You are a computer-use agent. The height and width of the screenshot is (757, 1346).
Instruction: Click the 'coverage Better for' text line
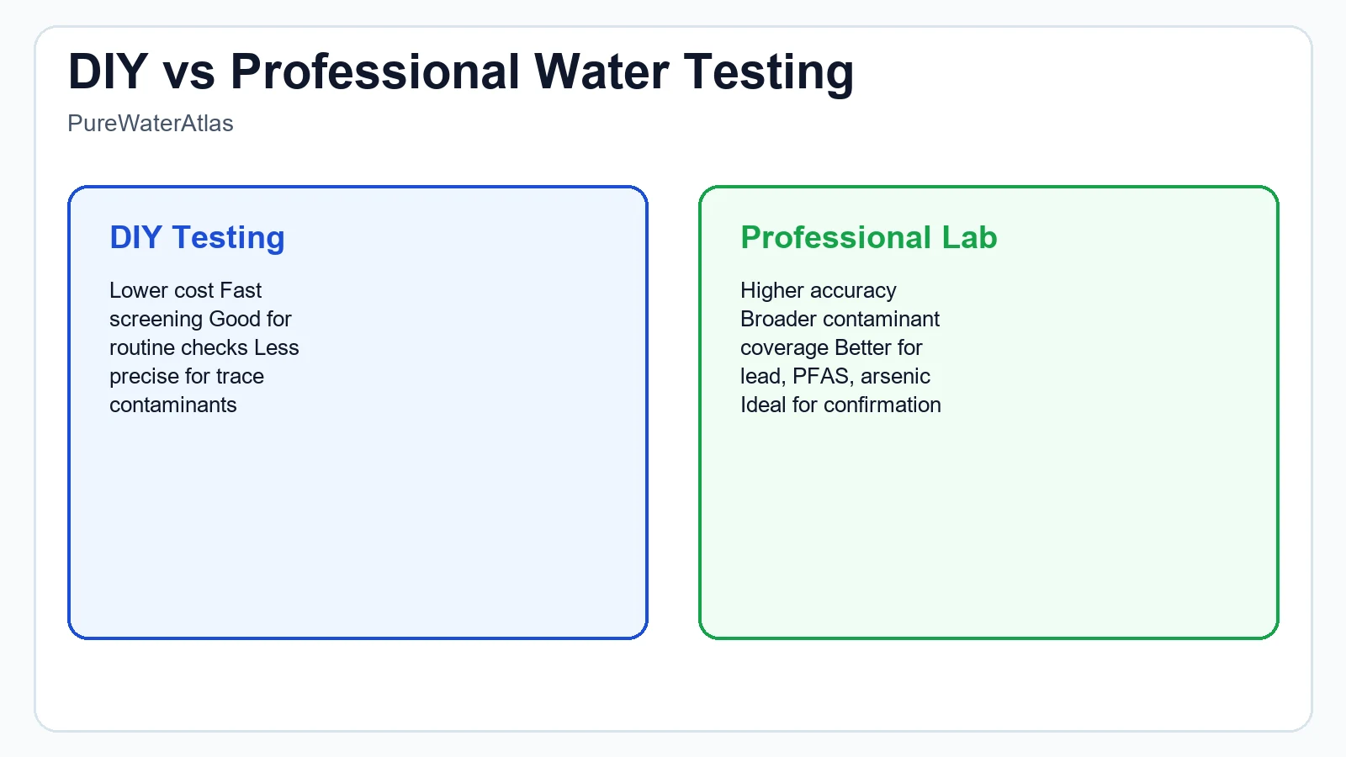click(x=831, y=348)
